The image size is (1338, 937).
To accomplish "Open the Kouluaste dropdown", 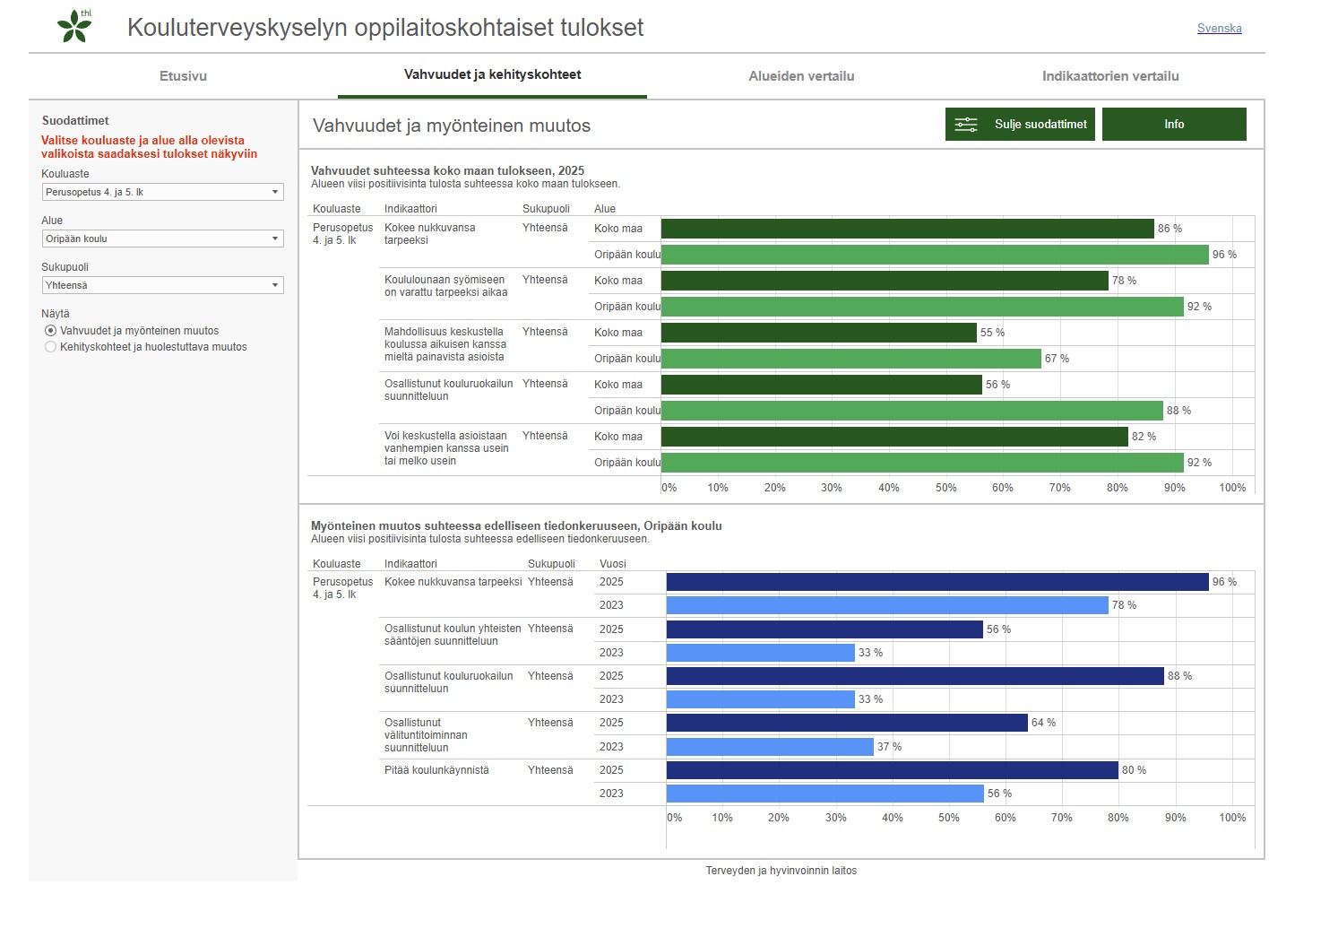I will click(162, 192).
